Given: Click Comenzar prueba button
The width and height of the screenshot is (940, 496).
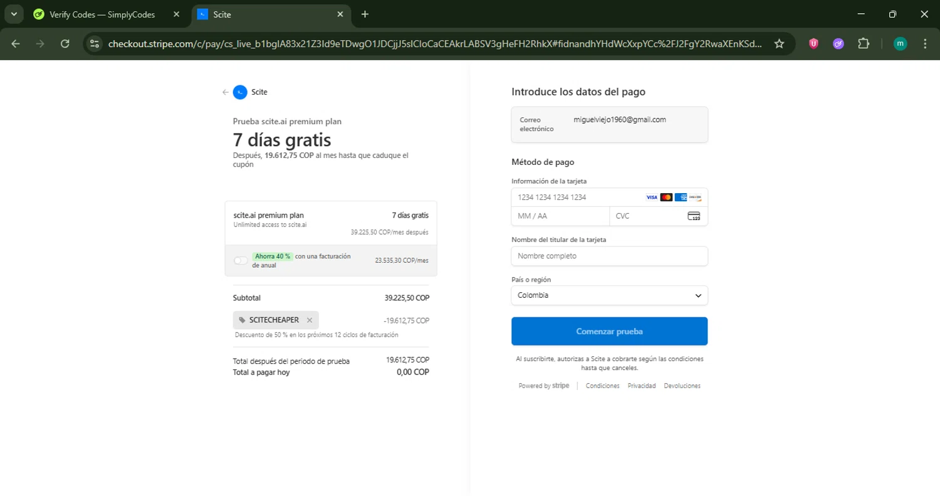Looking at the screenshot, I should 610,331.
